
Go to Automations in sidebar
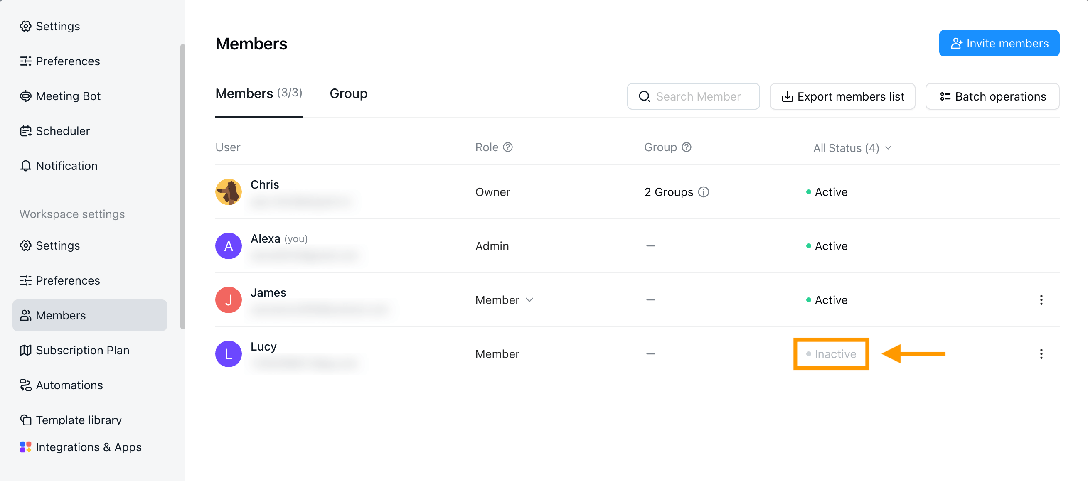69,385
